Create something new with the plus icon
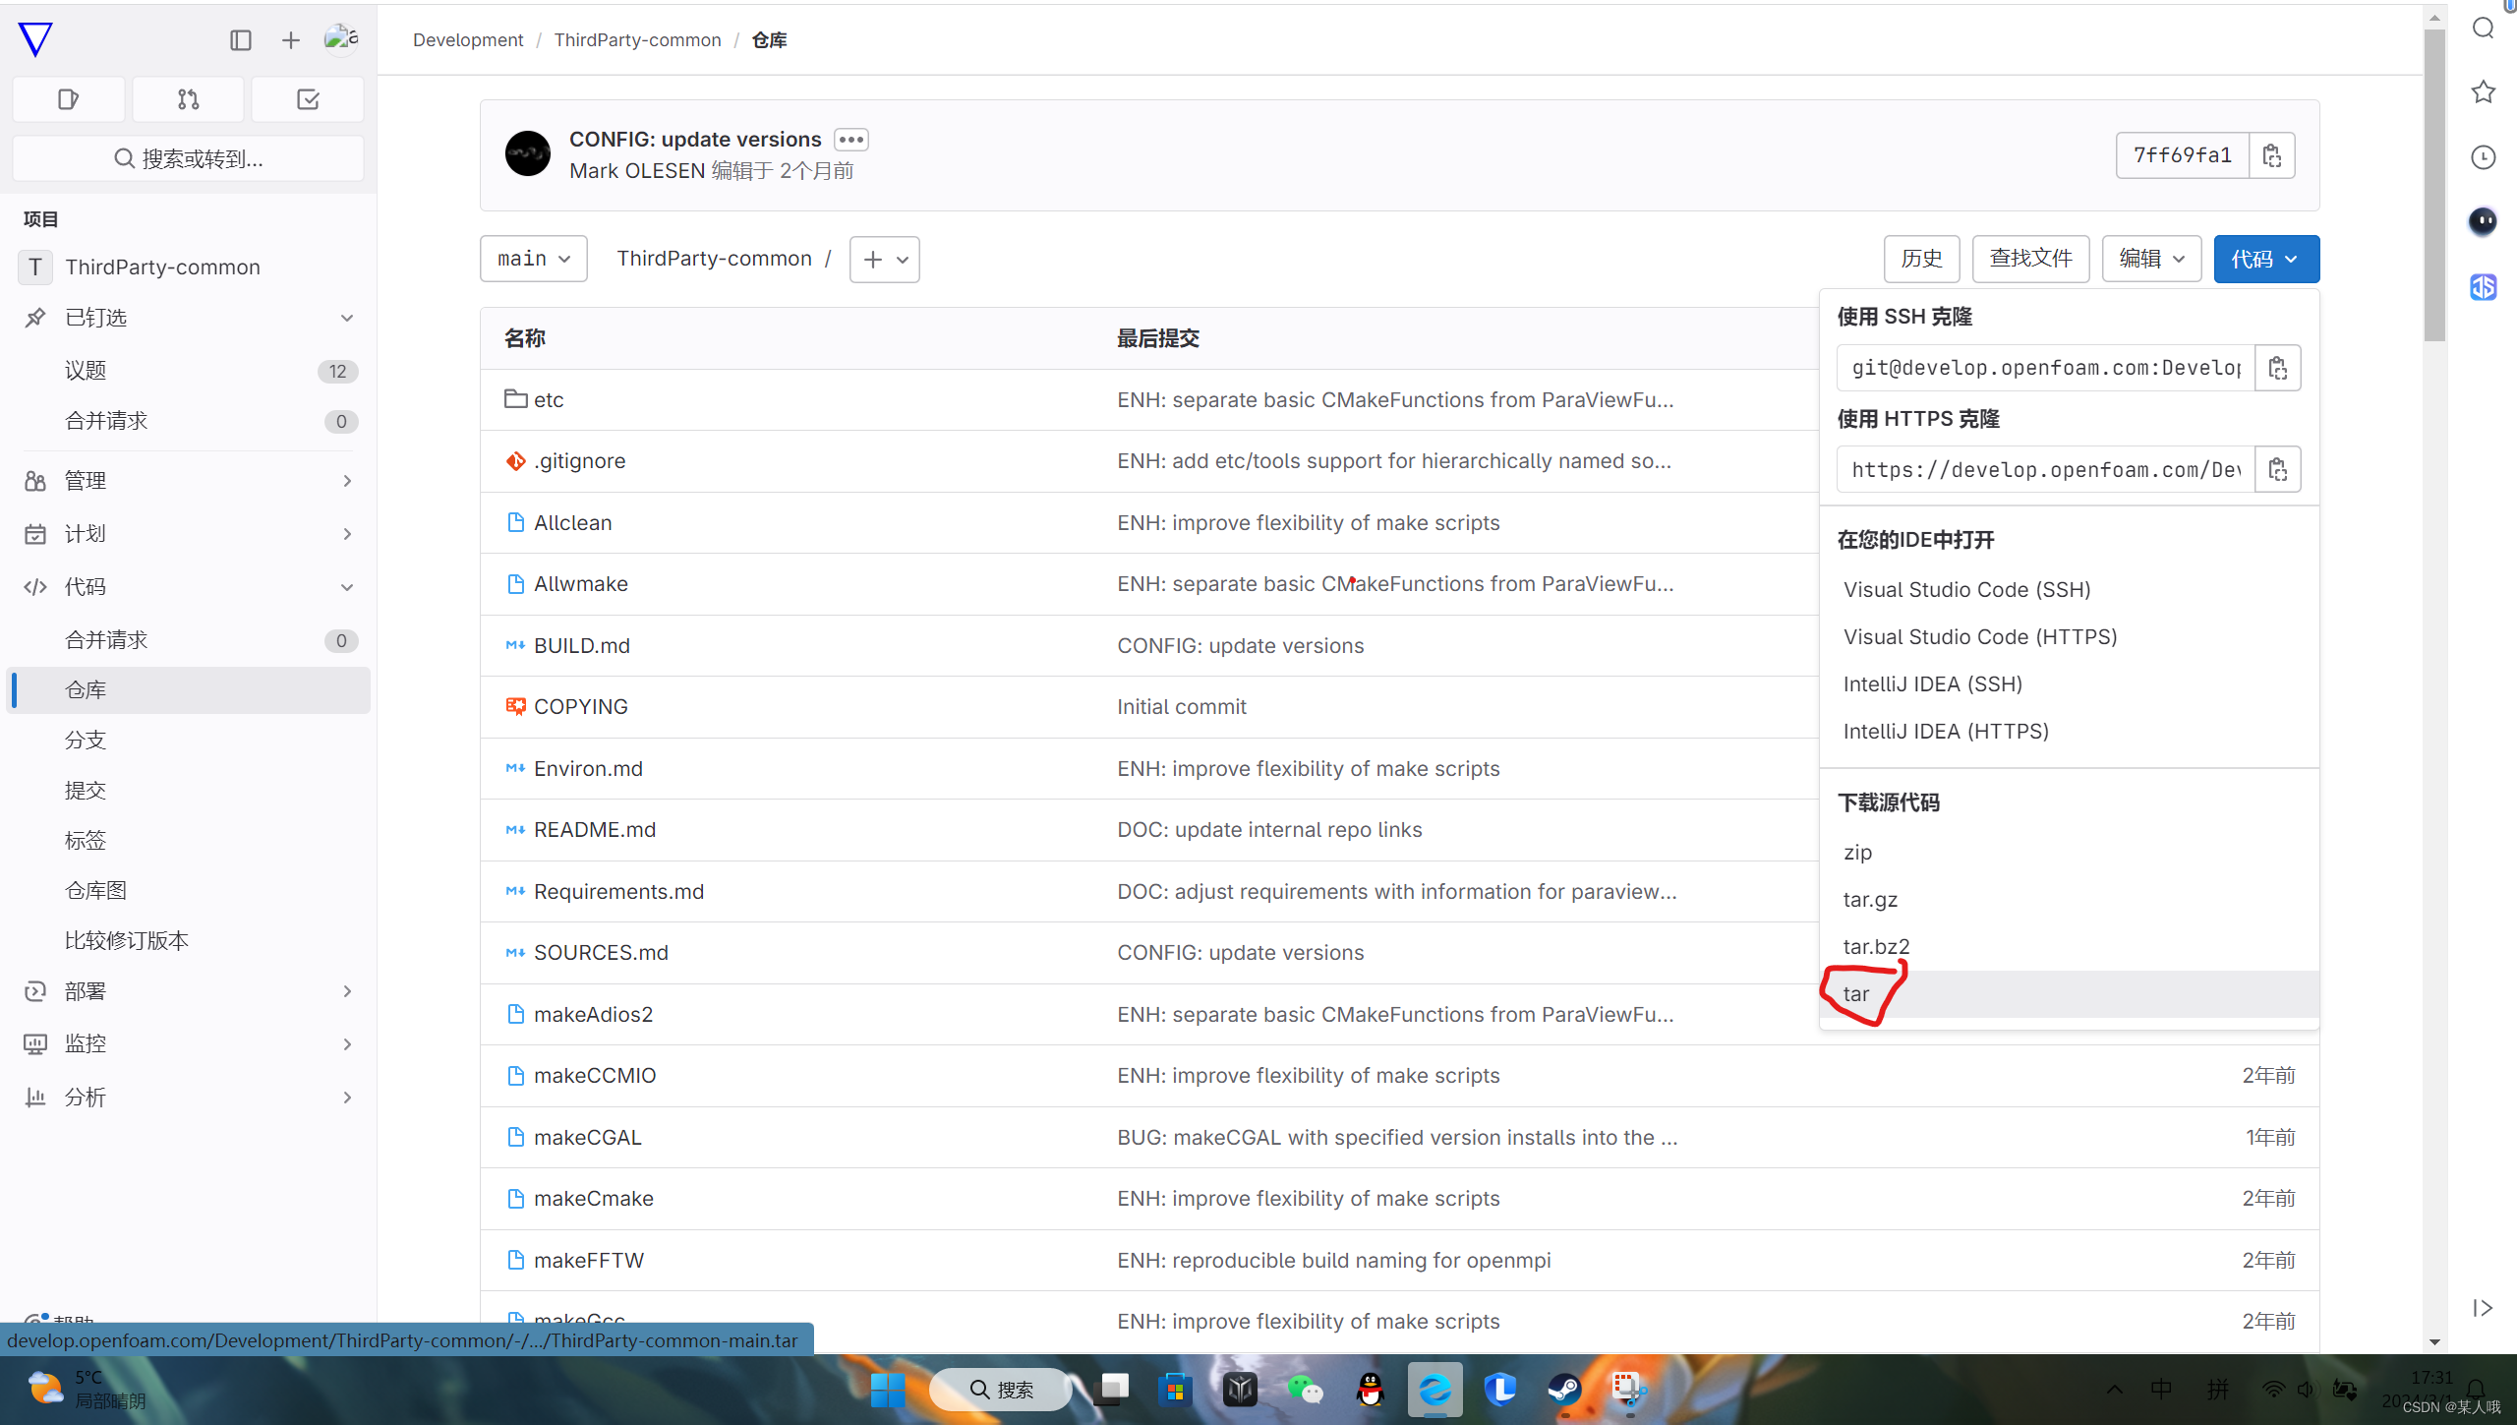Viewport: 2517px width, 1425px height. [x=290, y=40]
